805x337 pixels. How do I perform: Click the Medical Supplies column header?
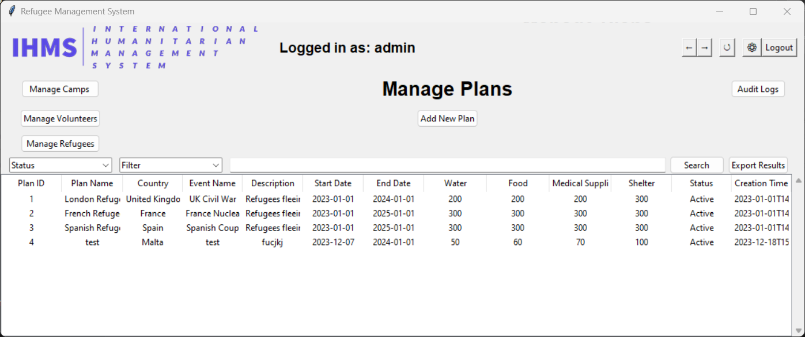(580, 183)
